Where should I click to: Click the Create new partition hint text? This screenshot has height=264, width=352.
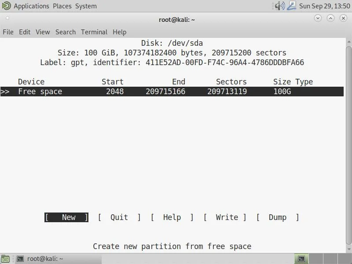172,246
